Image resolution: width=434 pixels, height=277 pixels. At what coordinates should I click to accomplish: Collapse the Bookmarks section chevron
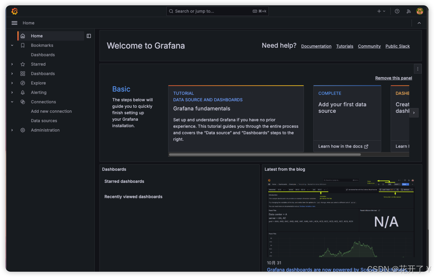click(12, 45)
